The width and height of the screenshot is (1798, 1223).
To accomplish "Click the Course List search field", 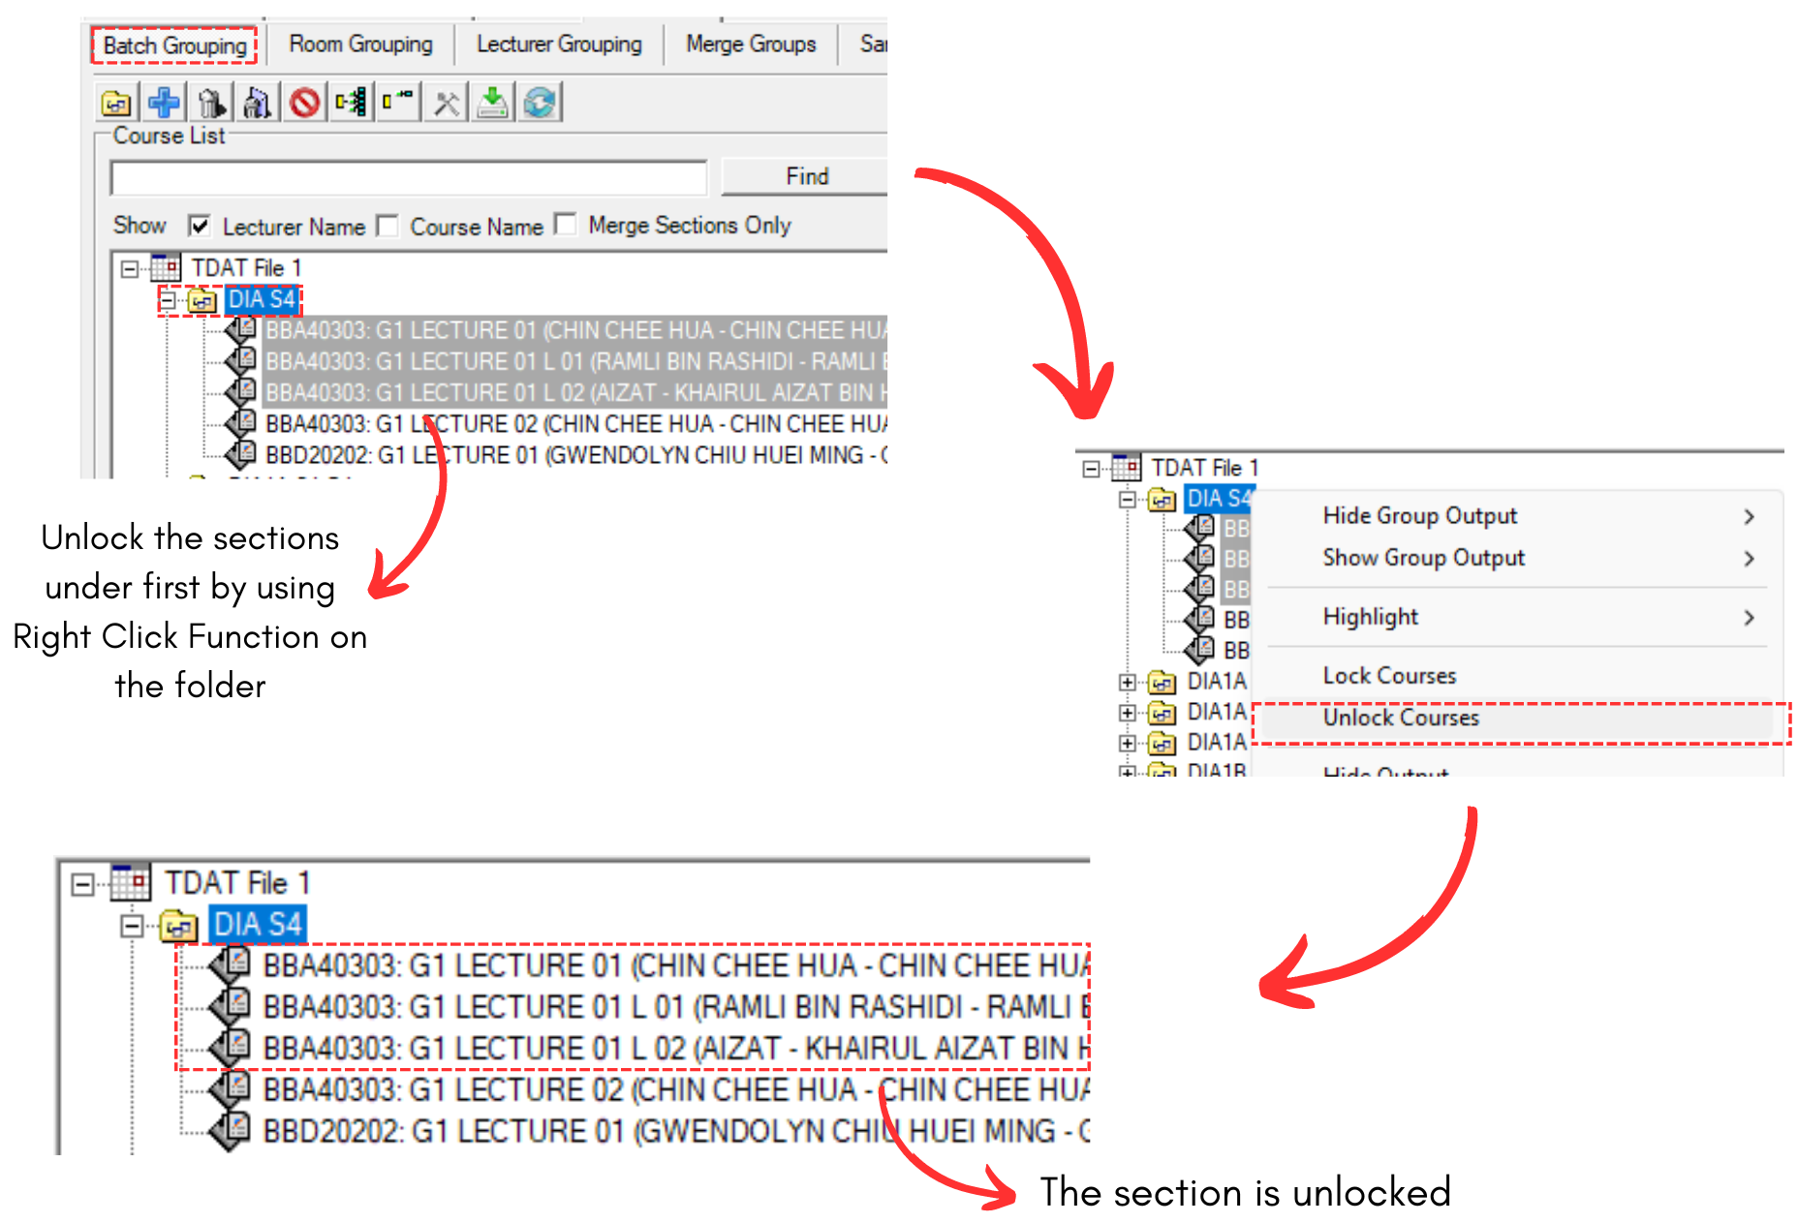I will pyautogui.click(x=409, y=178).
